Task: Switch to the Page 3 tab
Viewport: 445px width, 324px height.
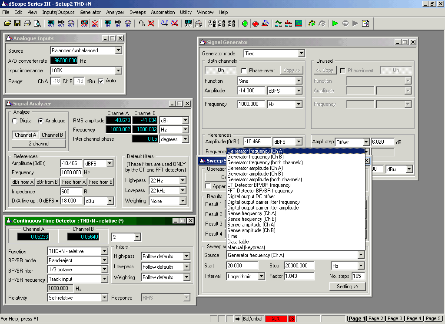Action: pos(395,319)
